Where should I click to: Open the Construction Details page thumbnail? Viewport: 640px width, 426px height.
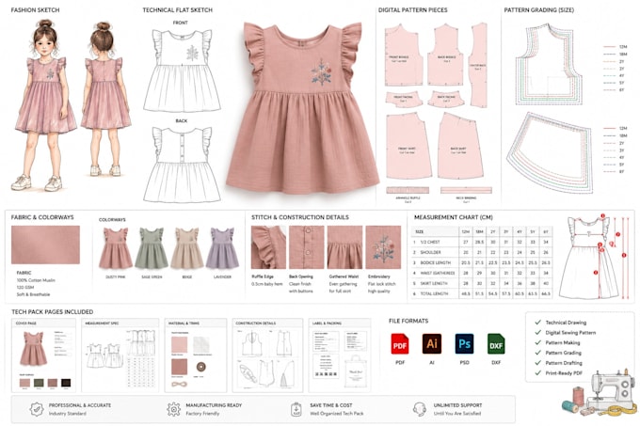point(267,355)
